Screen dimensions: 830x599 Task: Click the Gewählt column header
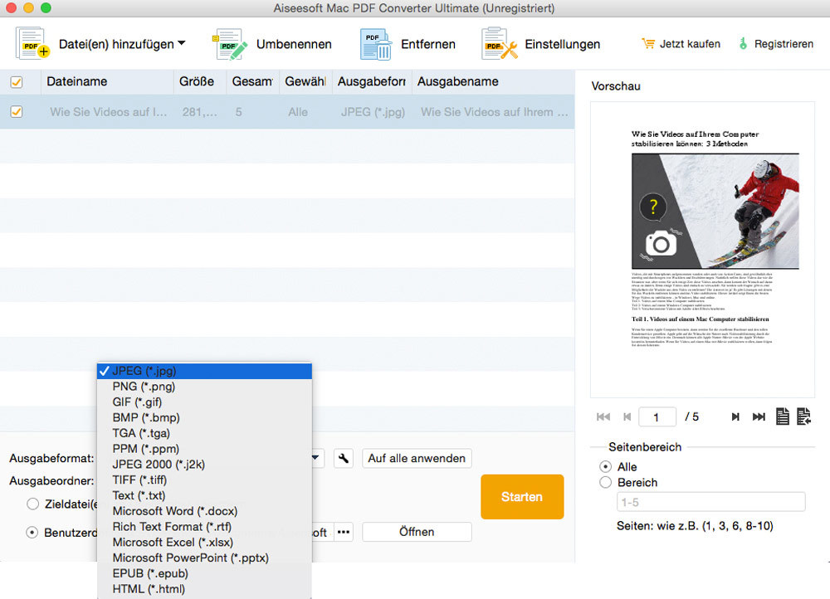coord(305,81)
